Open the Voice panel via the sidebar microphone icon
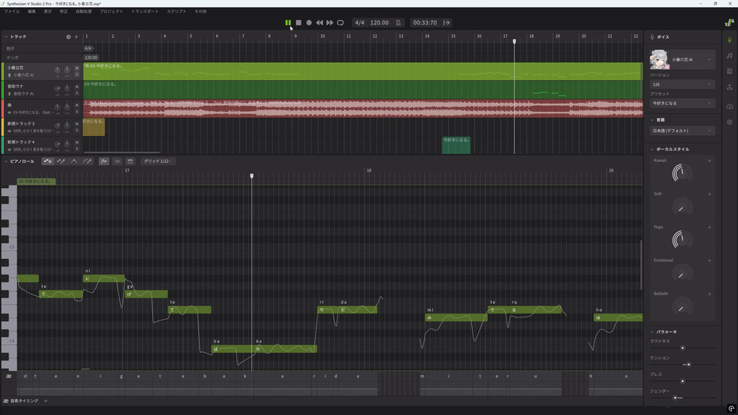This screenshot has height=415, width=738. point(730,40)
